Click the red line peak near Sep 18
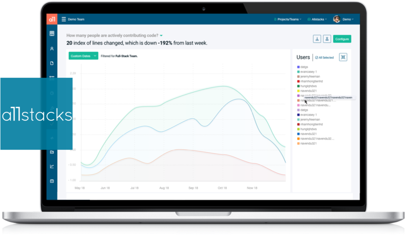 [178, 149]
